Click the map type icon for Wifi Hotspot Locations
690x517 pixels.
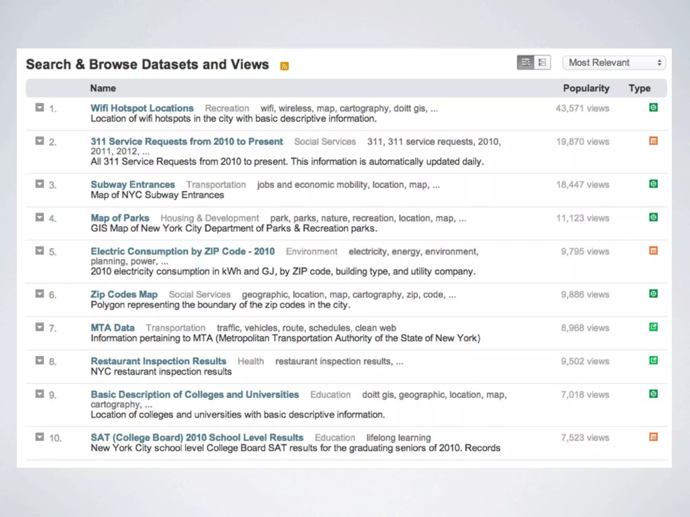coord(653,108)
